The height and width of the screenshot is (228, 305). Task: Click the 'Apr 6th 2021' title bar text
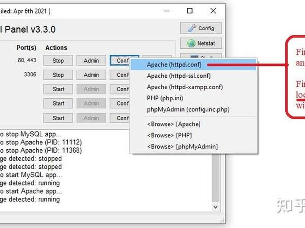coord(30,11)
